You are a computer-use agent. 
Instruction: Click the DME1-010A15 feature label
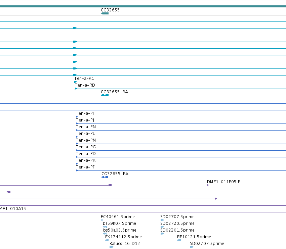[13, 208]
